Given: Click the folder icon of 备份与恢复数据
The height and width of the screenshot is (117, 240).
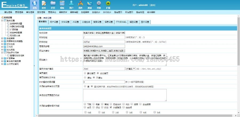Looking at the screenshot, I should coord(5,61).
